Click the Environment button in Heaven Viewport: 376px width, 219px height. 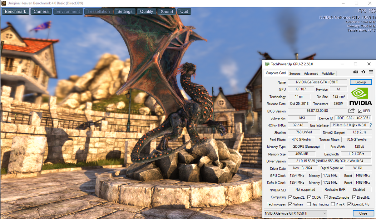pyautogui.click(x=68, y=12)
